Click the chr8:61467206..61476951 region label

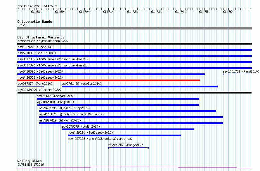pos(38,6)
